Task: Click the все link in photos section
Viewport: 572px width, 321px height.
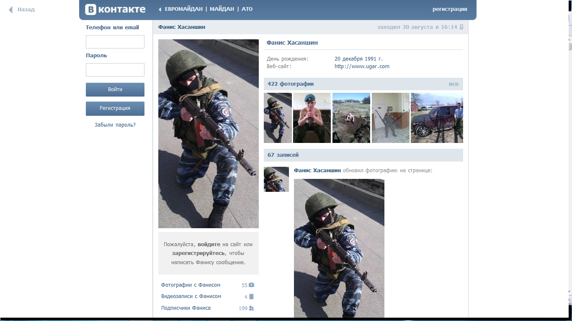Action: (453, 84)
